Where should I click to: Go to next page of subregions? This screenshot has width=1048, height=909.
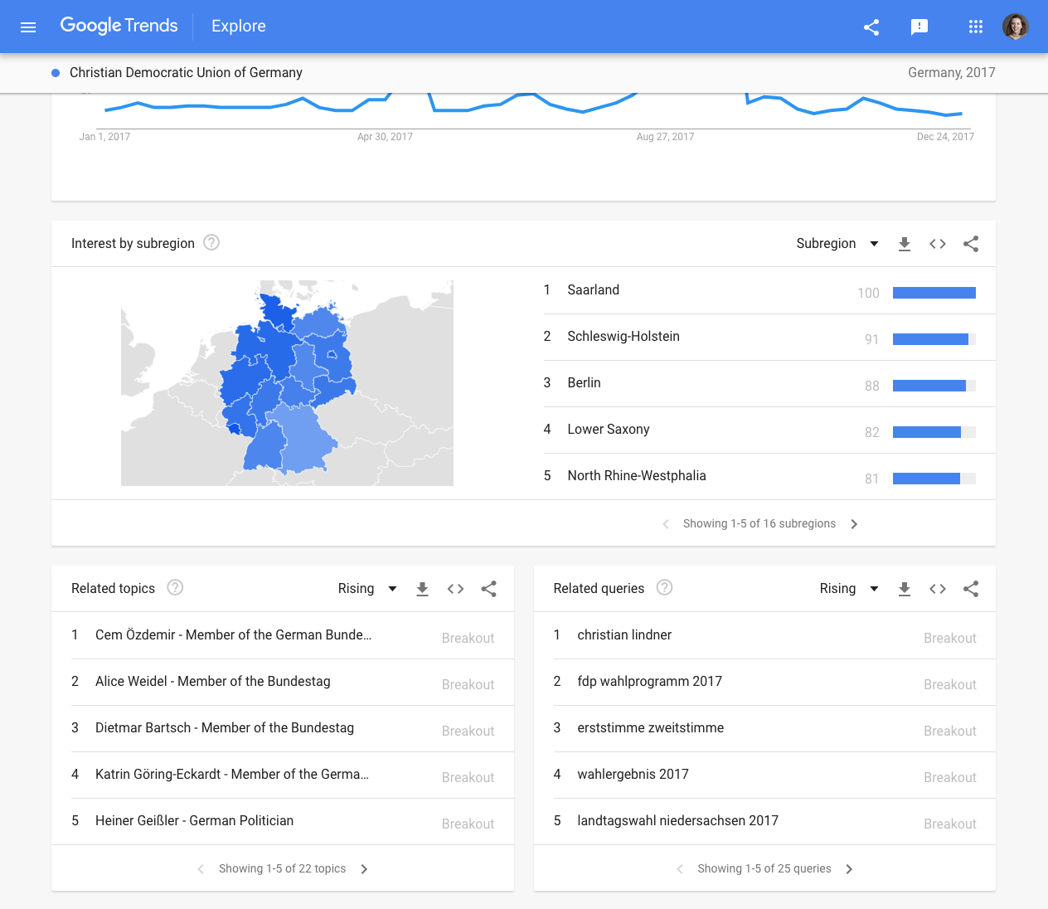click(854, 524)
